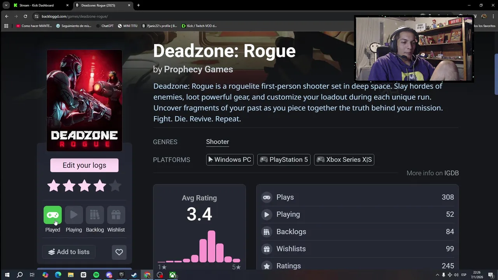Click tallest bar in rating histogram

(211, 247)
